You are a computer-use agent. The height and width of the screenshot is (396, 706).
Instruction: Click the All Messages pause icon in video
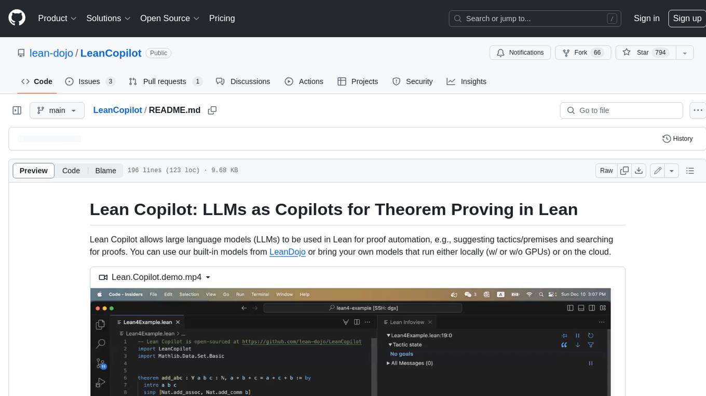[x=591, y=363]
